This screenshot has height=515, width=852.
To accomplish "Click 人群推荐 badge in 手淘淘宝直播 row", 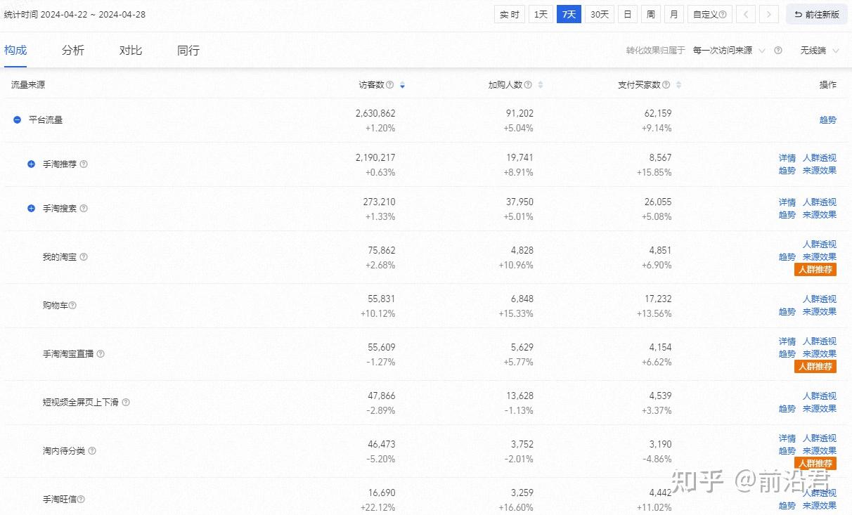I will 815,367.
